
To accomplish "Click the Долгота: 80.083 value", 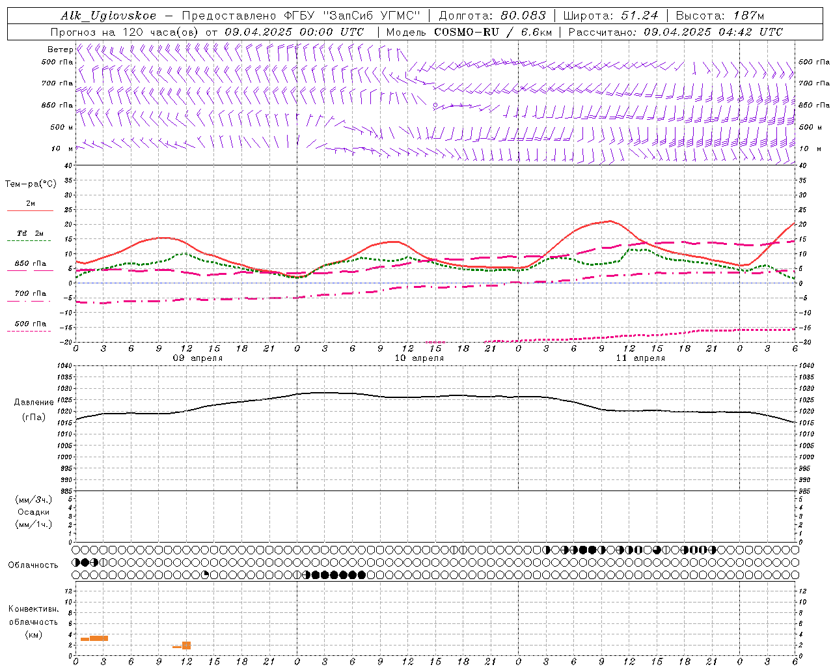I will coord(493,16).
